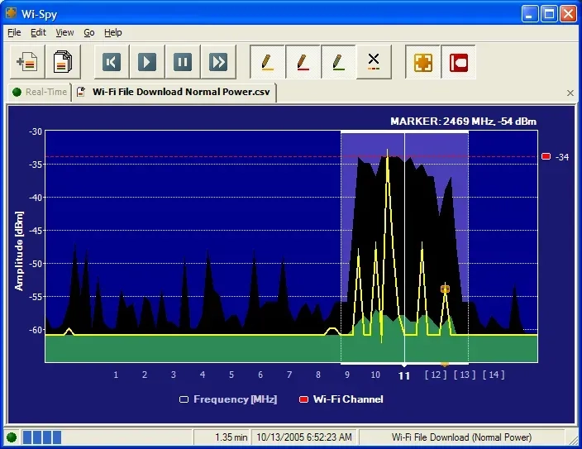The image size is (582, 449).
Task: Click the red -34 amplitude level marker
Action: pyautogui.click(x=546, y=156)
